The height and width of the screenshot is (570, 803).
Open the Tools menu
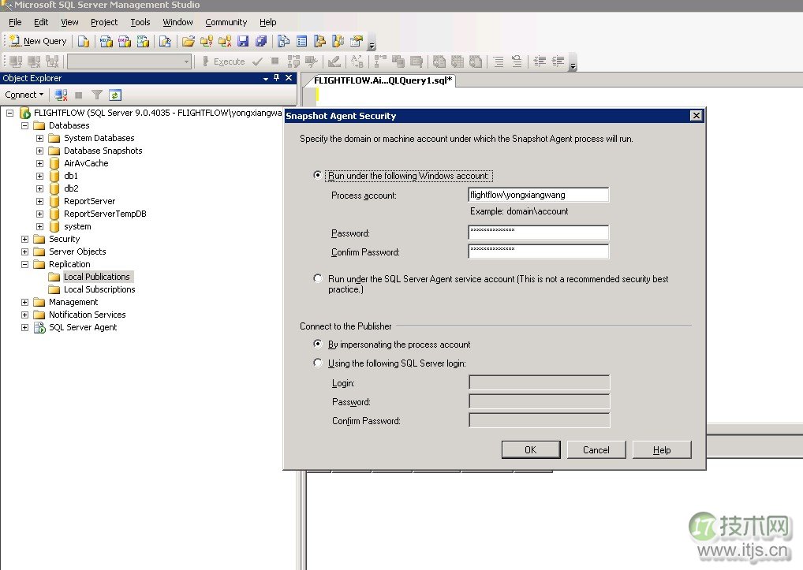click(140, 22)
